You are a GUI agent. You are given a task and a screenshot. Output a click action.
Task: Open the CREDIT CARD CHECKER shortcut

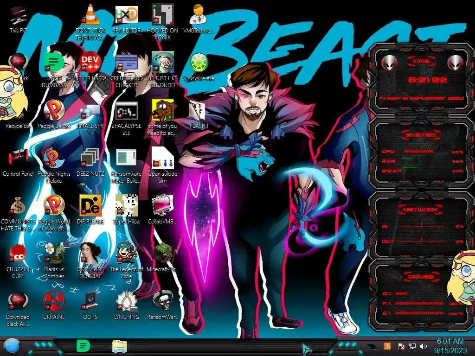click(126, 70)
